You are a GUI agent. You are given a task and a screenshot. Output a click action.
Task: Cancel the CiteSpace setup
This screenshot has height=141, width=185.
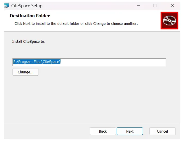coord(162,131)
